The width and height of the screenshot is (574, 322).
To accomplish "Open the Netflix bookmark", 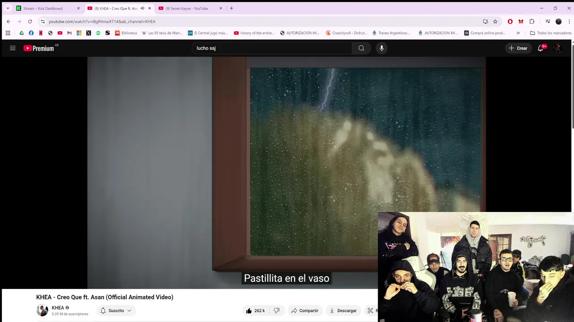I will [41, 33].
